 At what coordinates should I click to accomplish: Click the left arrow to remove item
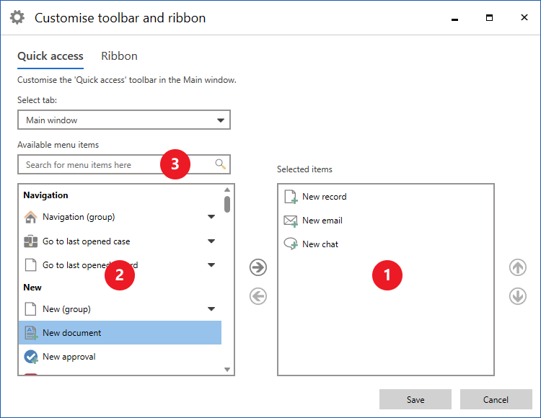pyautogui.click(x=258, y=296)
